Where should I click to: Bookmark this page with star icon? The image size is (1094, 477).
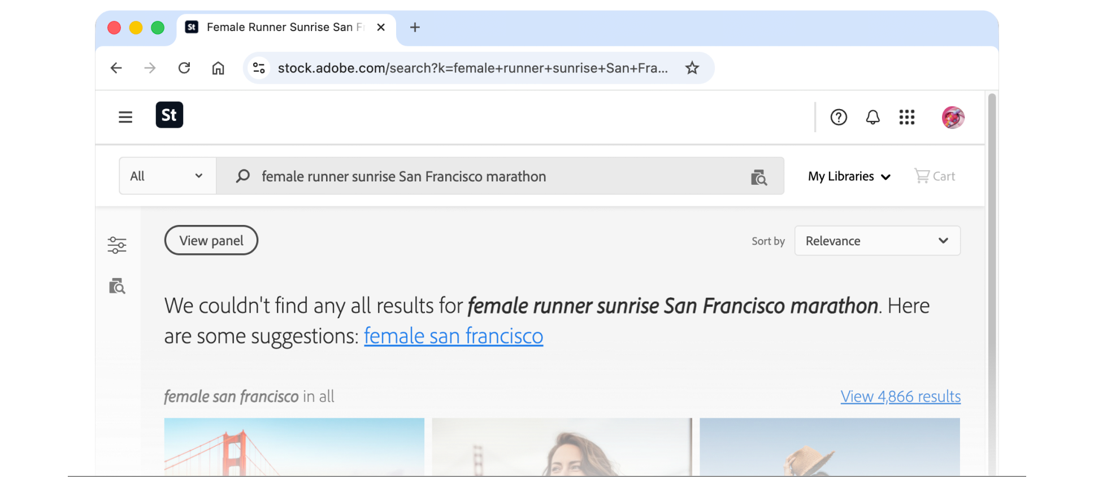click(692, 68)
